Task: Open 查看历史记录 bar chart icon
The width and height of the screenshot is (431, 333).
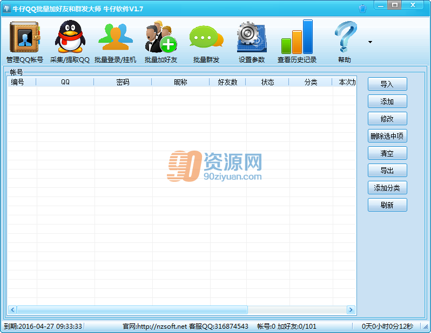Action: (x=297, y=37)
